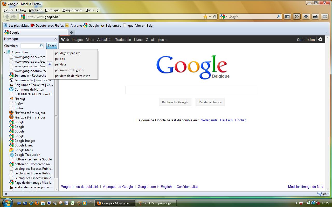Open the bookmarks sidebar toolbar button
Image resolution: width=332 pixels, height=207 pixels.
287,17
